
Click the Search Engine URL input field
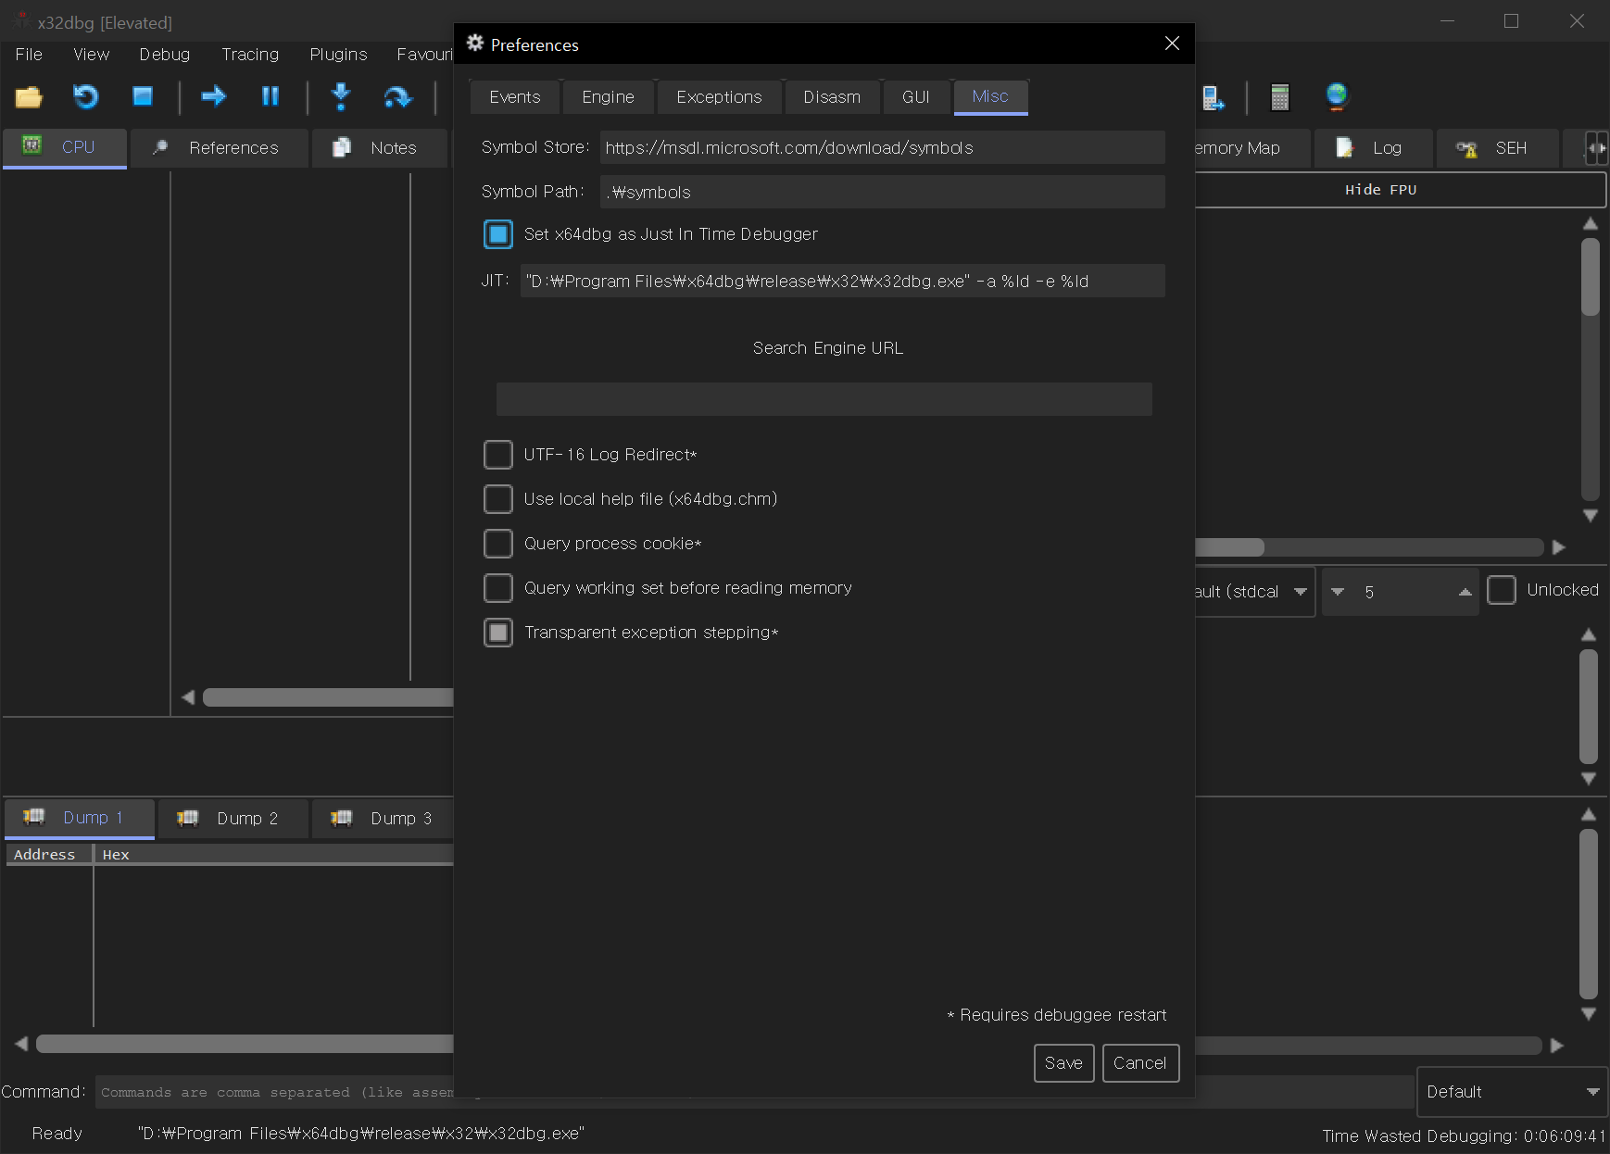[x=824, y=399]
